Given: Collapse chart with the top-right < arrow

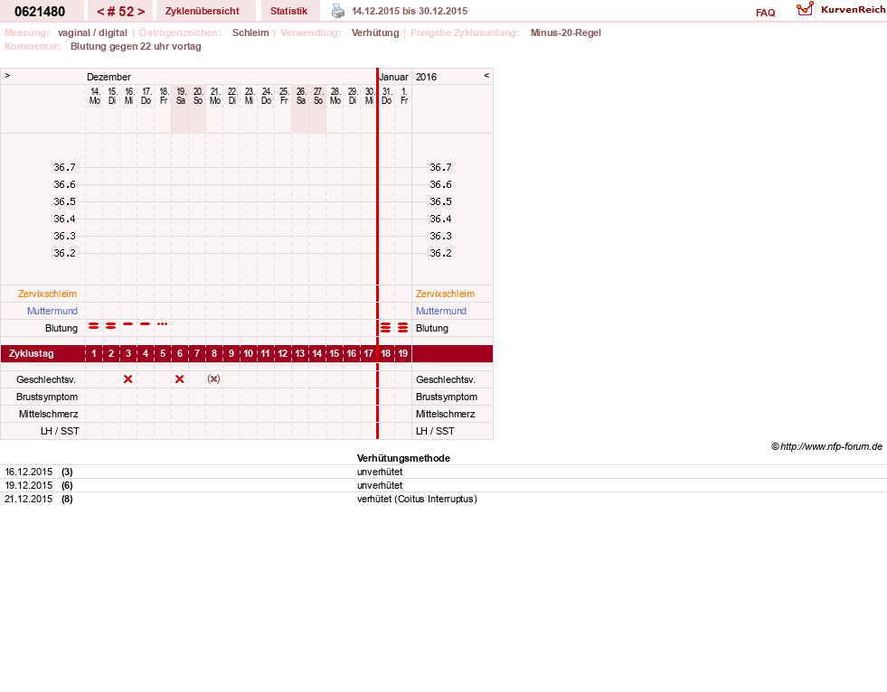Looking at the screenshot, I should point(486,75).
